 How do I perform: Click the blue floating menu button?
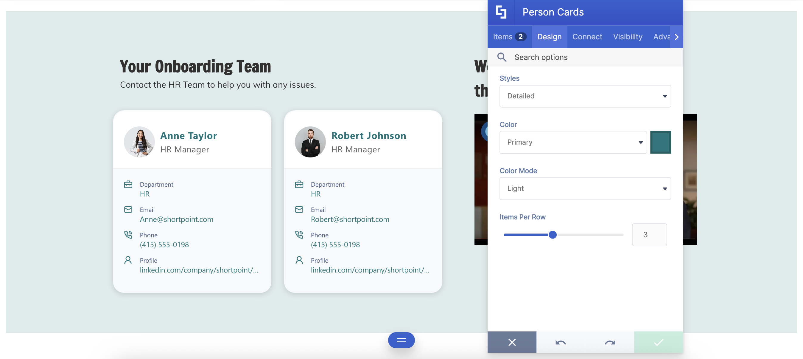coord(401,340)
